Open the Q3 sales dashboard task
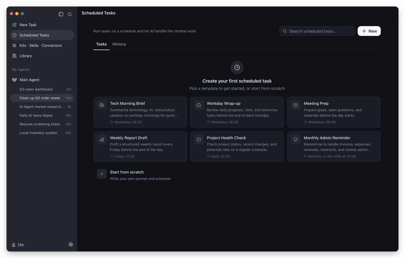The height and width of the screenshot is (258, 405). coord(42,89)
